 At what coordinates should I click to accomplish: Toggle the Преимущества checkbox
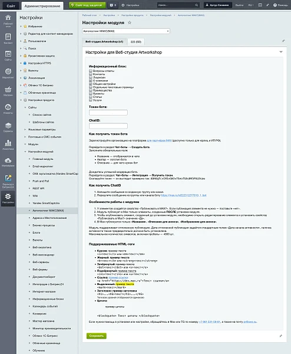pos(91,90)
